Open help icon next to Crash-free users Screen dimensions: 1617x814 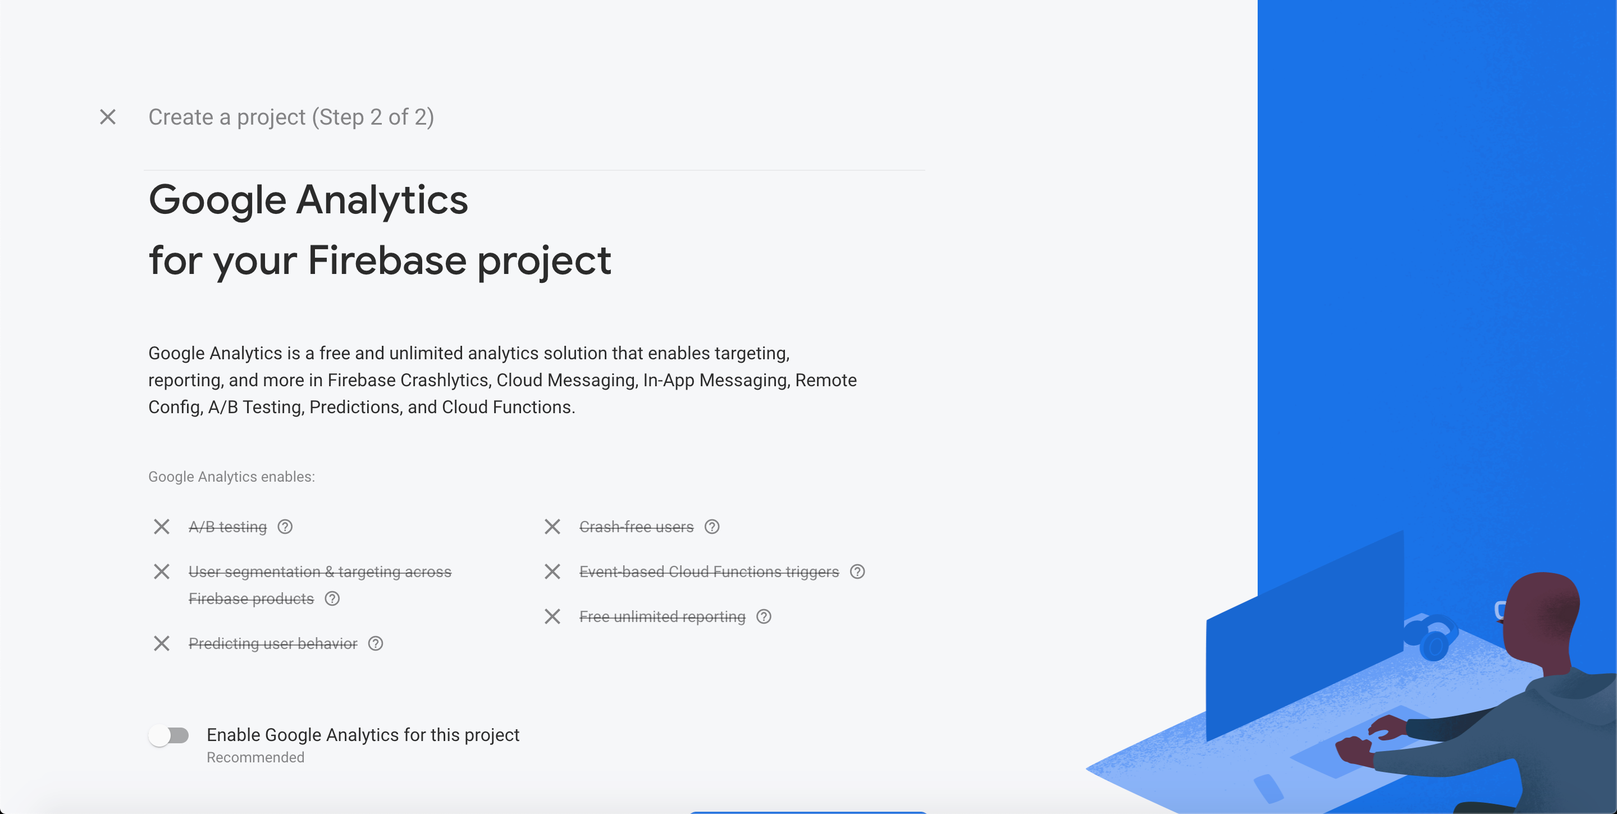tap(712, 527)
